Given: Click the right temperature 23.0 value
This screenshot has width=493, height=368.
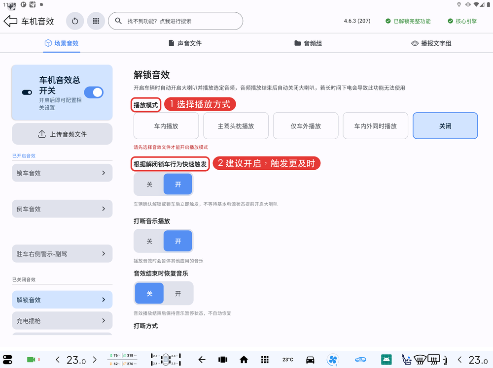Looking at the screenshot, I should 478,360.
